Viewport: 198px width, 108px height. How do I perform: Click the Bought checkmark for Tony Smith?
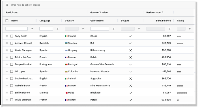tap(131, 36)
